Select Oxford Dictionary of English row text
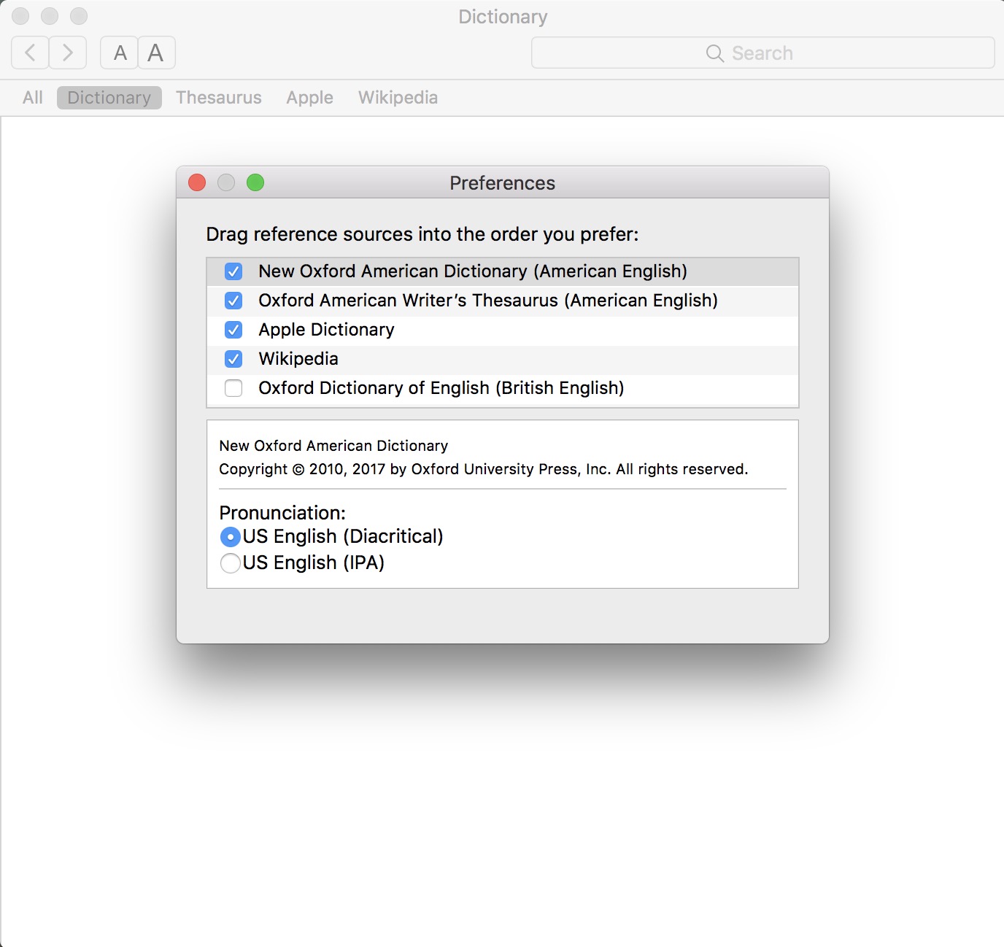 [x=441, y=388]
